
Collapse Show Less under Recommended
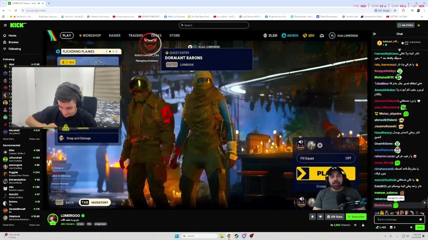(34, 225)
